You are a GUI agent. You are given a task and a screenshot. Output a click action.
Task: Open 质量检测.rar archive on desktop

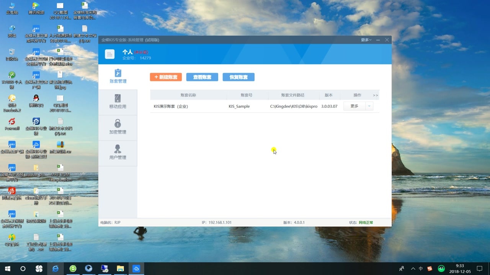point(60,147)
